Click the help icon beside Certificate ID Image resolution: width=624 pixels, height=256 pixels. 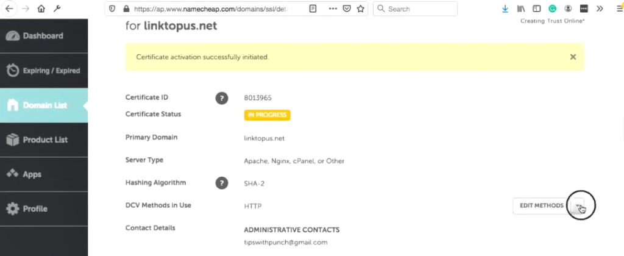coord(222,98)
